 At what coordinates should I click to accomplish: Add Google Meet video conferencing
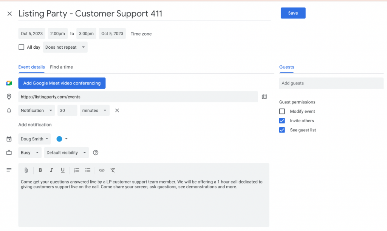click(62, 83)
